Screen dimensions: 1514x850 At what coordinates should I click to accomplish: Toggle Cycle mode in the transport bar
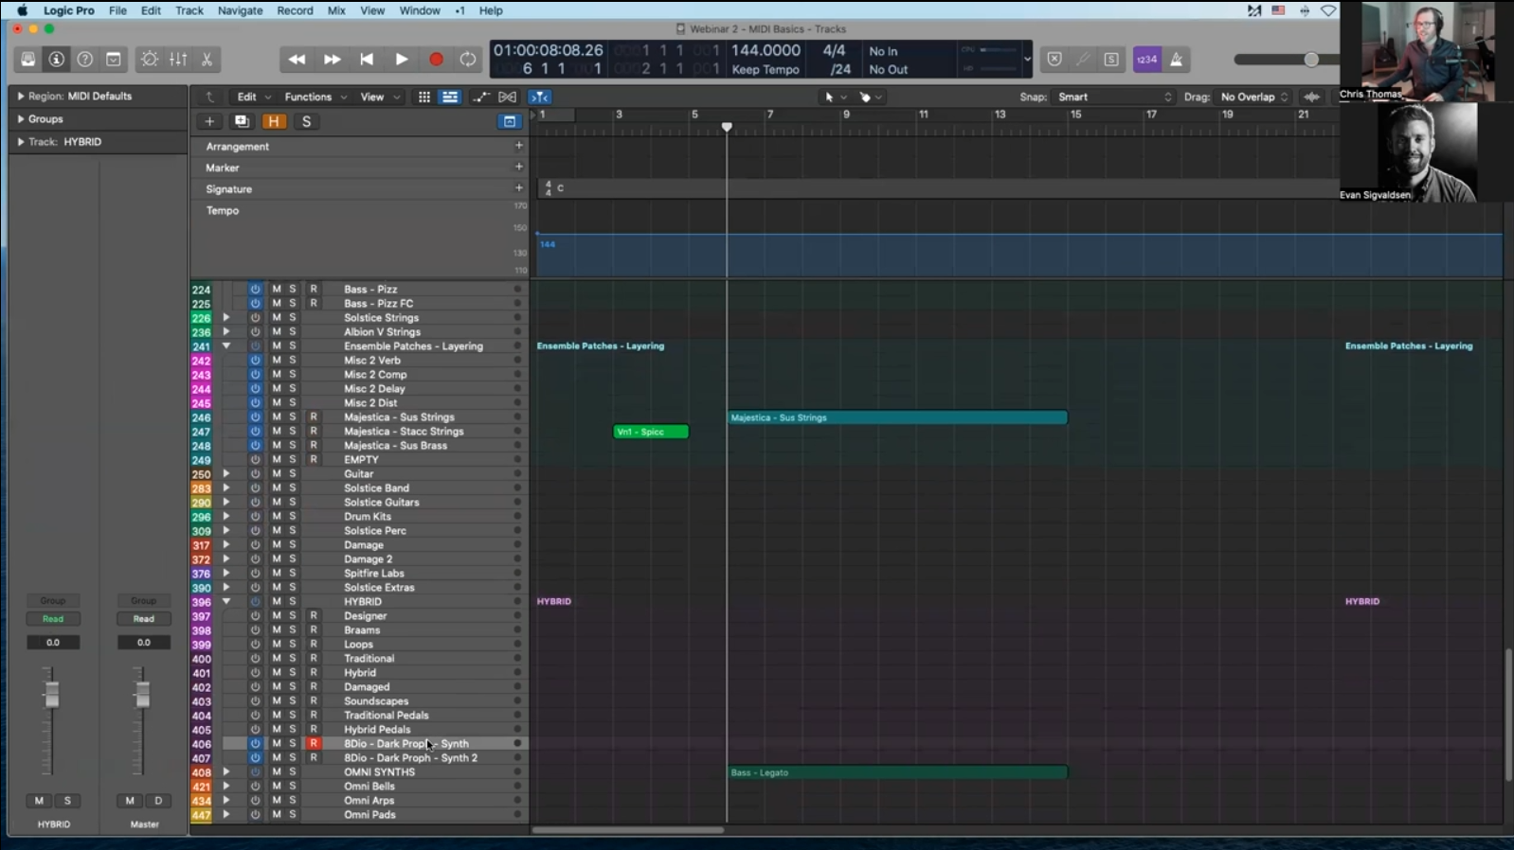pyautogui.click(x=468, y=60)
